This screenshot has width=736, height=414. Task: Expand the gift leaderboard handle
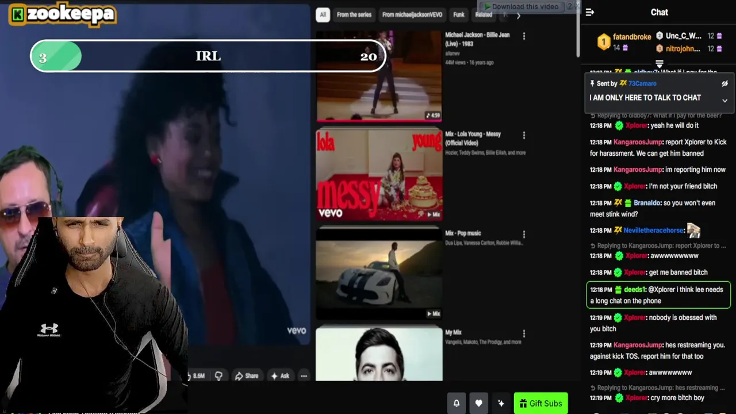pyautogui.click(x=660, y=64)
